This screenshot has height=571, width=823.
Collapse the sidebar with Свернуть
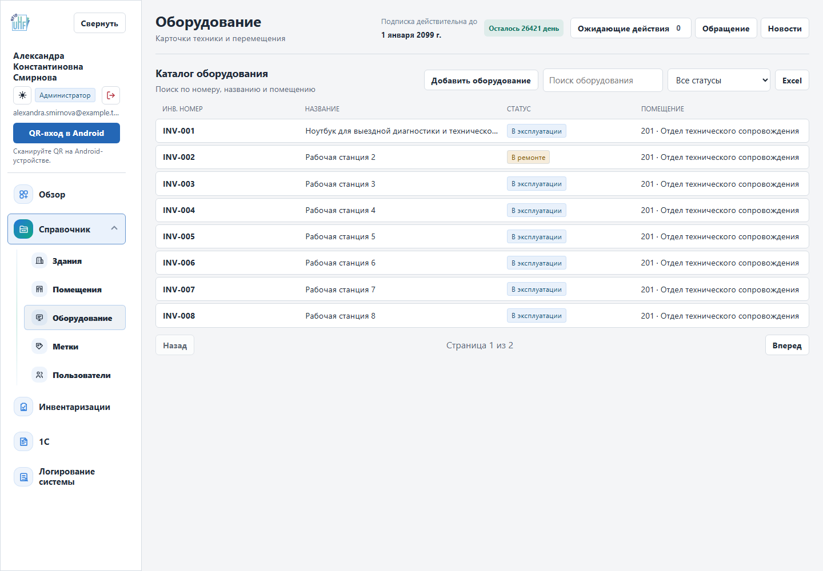(99, 23)
